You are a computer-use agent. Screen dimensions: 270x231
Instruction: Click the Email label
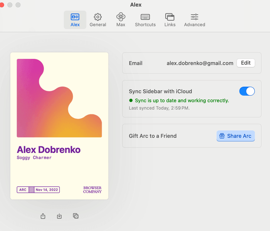pyautogui.click(x=136, y=63)
